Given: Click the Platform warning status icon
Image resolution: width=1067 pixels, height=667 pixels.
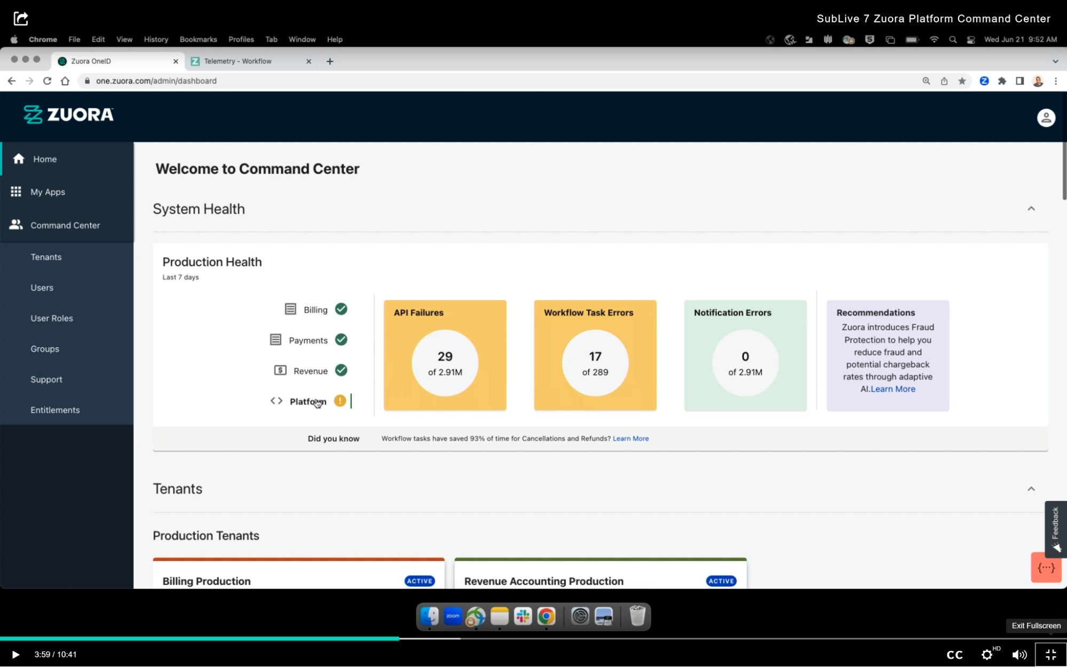Looking at the screenshot, I should tap(340, 401).
